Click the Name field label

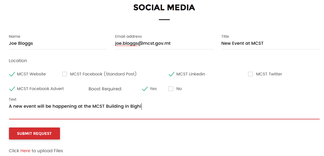pyautogui.click(x=14, y=36)
